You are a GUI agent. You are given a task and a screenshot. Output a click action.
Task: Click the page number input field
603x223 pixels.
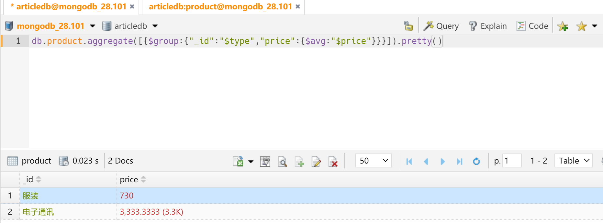tap(512, 161)
